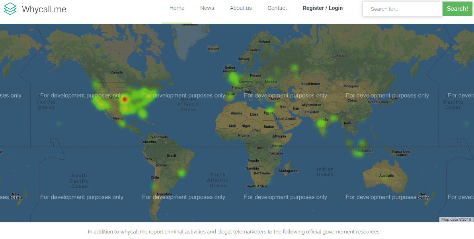Click the Namibia map label
Image resolution: width=474 pixels, height=239 pixels.
[252, 168]
